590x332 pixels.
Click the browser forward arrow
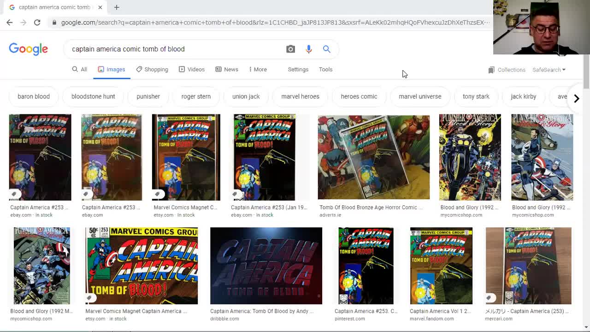23,22
